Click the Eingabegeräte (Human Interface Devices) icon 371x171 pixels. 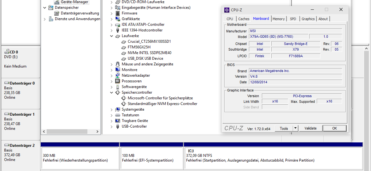[x=118, y=8]
